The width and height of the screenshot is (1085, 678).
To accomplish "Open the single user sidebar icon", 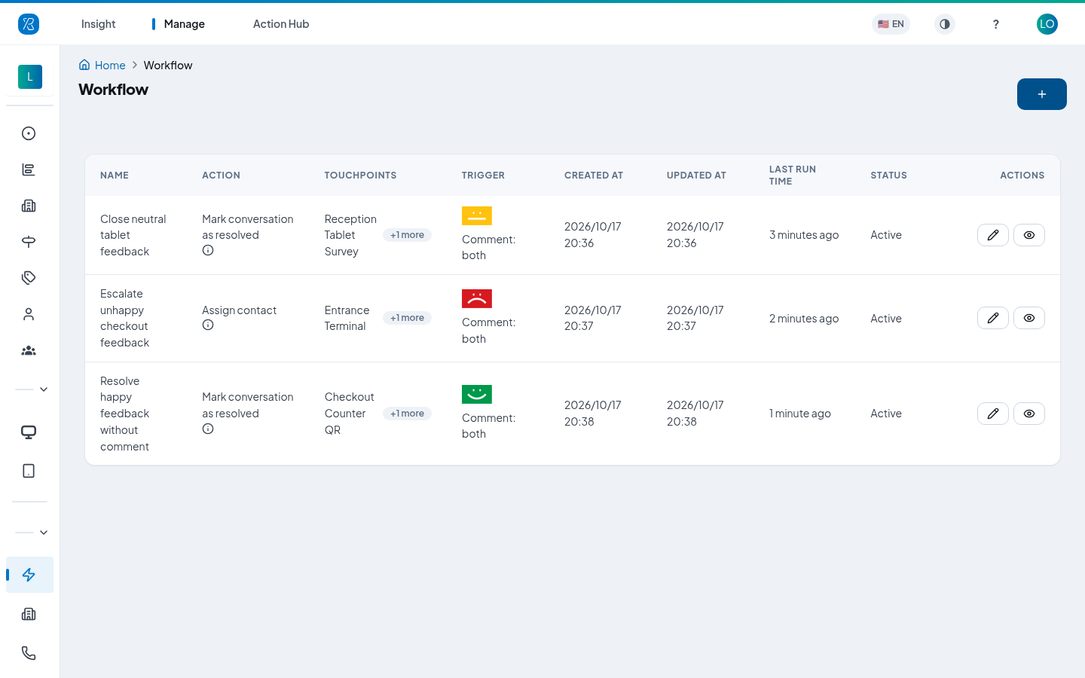I will coord(29,314).
